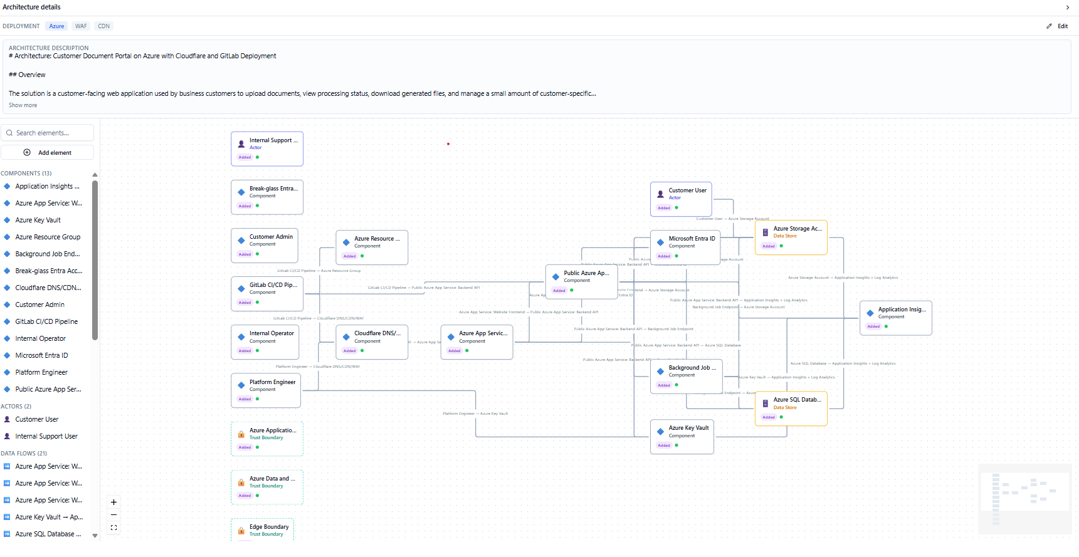Click Added badge on Azure Key Vault node

pos(664,445)
